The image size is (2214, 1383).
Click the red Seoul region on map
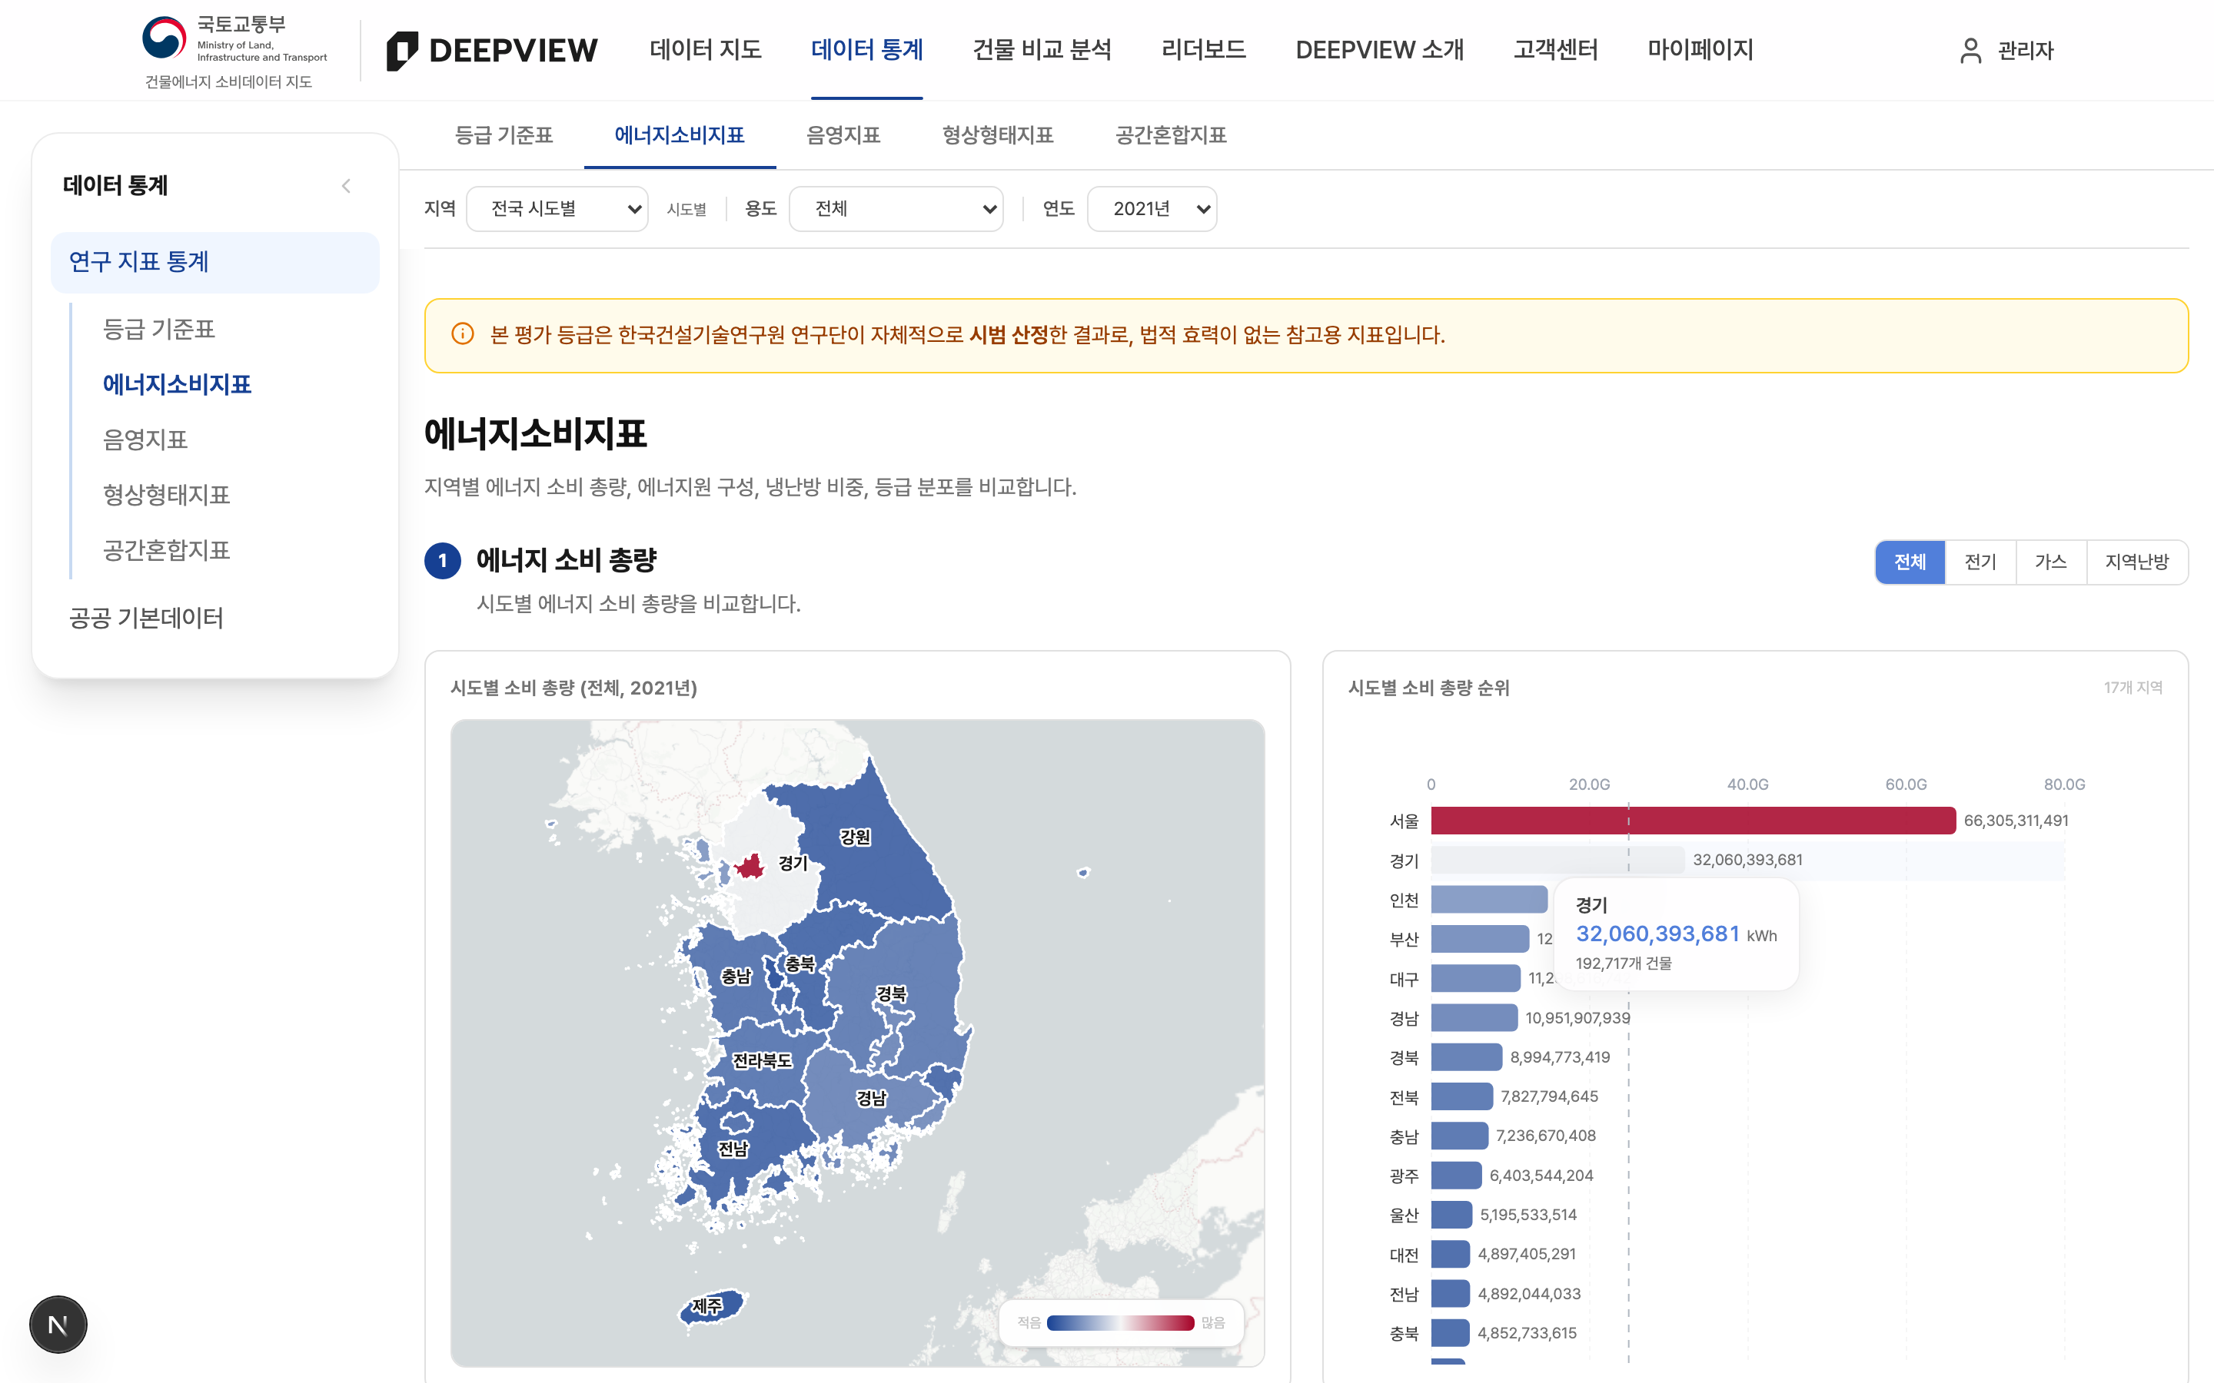[750, 866]
